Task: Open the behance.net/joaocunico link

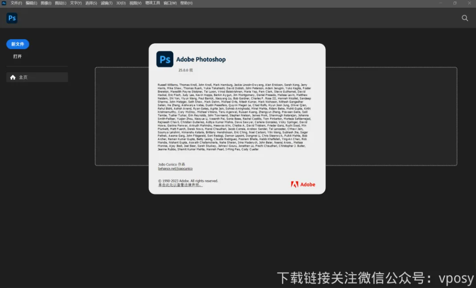Action: pyautogui.click(x=175, y=168)
